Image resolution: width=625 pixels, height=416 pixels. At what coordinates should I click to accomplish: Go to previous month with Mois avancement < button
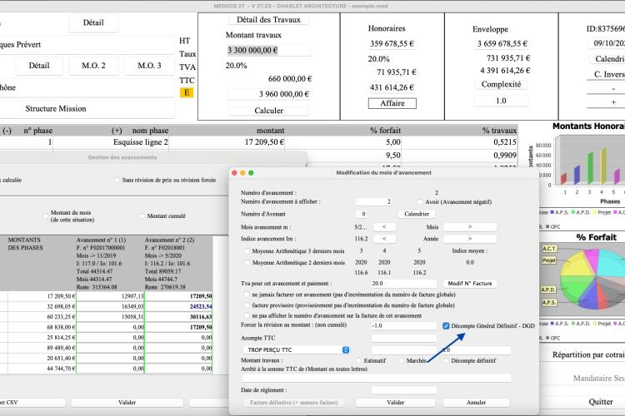[384, 227]
